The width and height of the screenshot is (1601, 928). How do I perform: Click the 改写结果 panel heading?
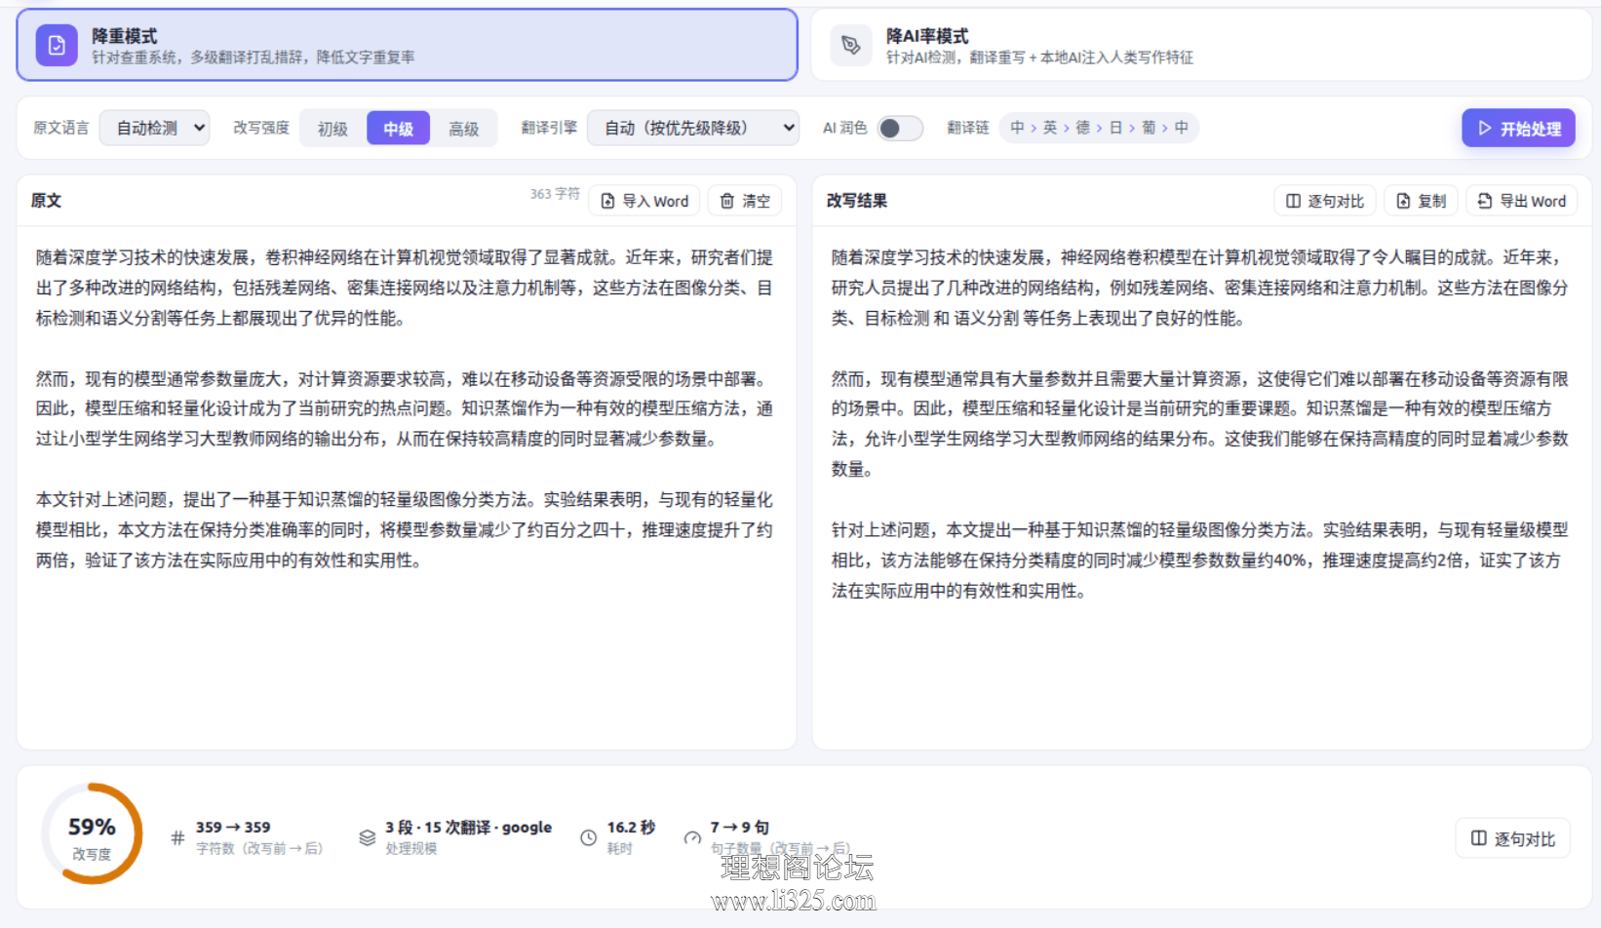click(857, 200)
